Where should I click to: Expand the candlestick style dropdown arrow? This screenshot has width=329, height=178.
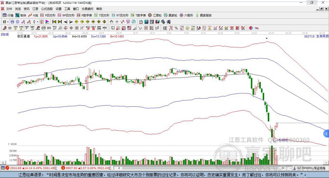coord(38,22)
